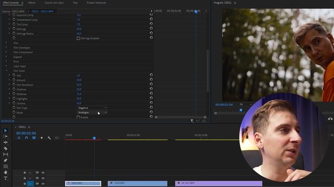Toggle the lock on track V3
This screenshot has height=187, width=334.
[x=25, y=172]
